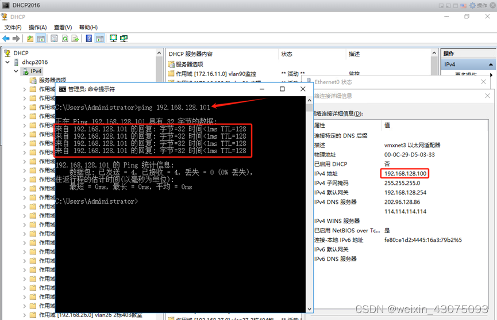Screen dimensions: 497x320
Task: Click the Properties icon left of Refresh
Action: pos(54,39)
